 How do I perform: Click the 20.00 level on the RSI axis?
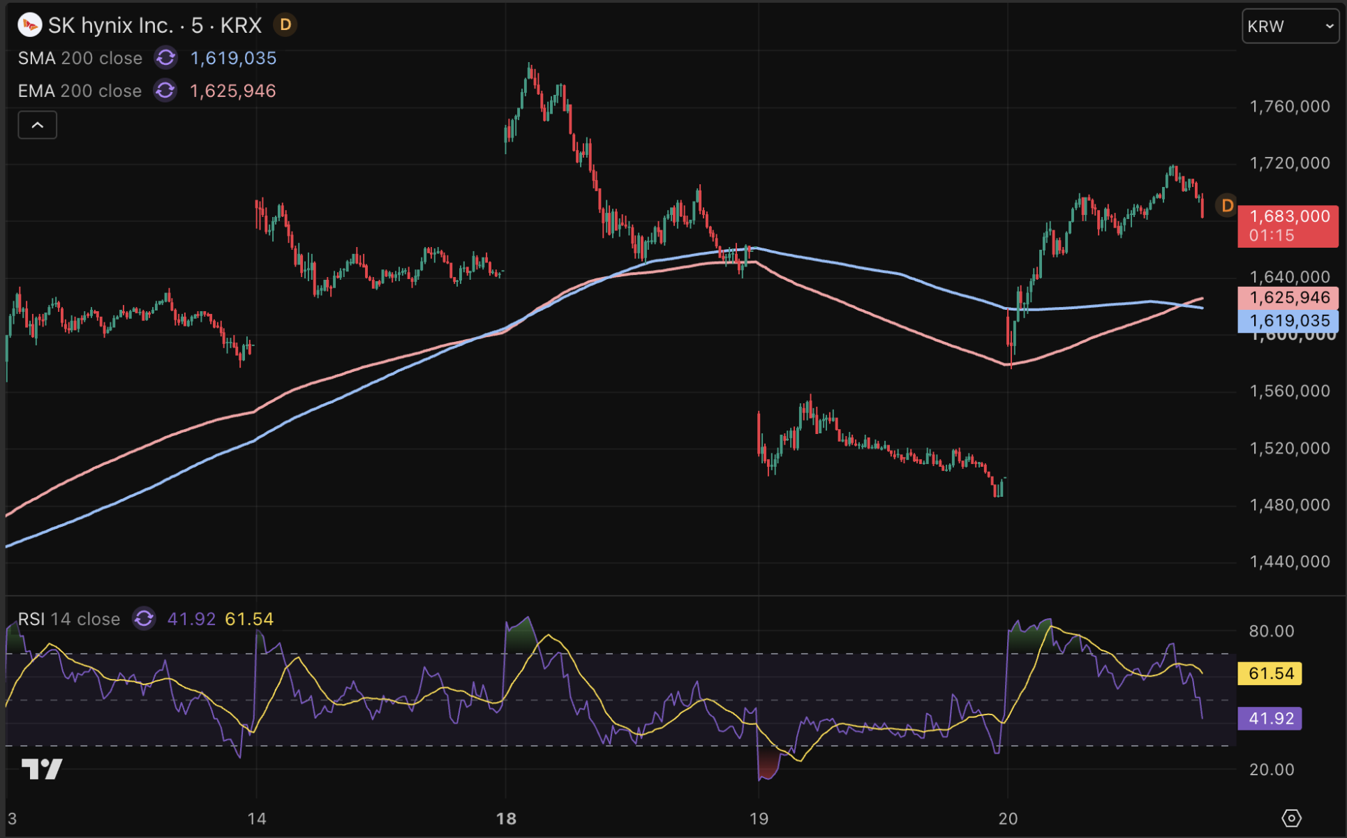coord(1272,770)
